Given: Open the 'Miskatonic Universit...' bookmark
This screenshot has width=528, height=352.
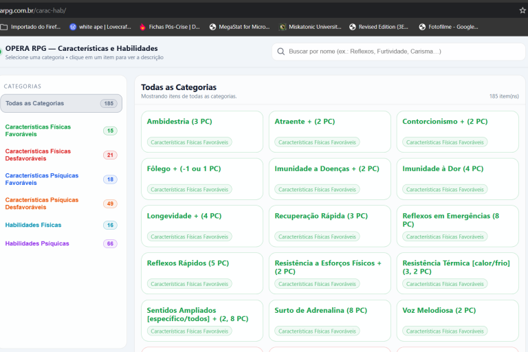Looking at the screenshot, I should tap(310, 27).
